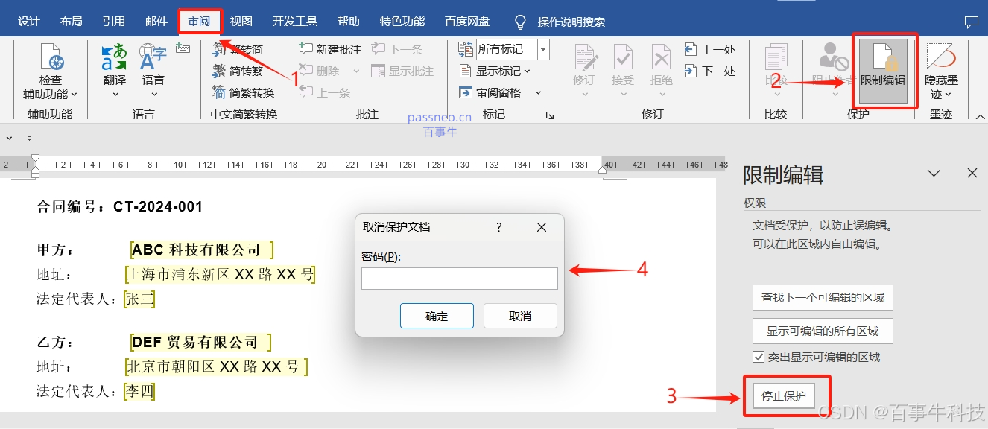Click contract number text CT-2024-001

[158, 206]
